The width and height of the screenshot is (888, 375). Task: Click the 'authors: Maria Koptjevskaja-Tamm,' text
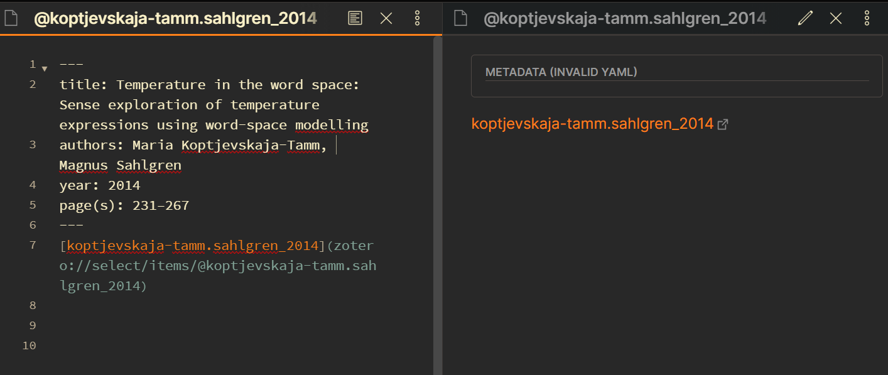tap(193, 145)
